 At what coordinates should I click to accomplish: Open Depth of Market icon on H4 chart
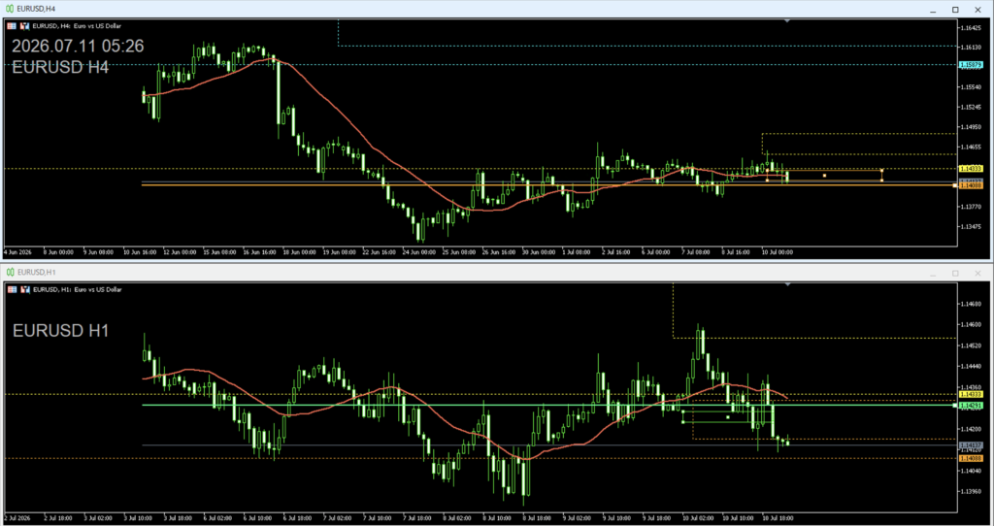point(12,26)
